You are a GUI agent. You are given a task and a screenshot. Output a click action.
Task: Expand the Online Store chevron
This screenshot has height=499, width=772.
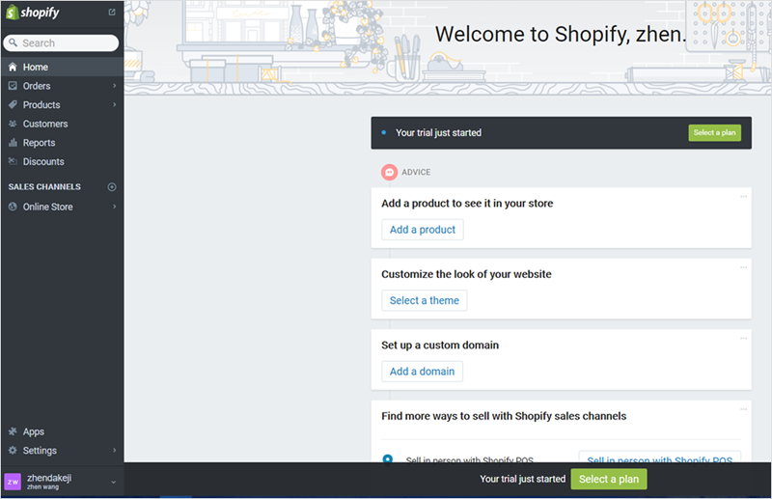pyautogui.click(x=114, y=207)
